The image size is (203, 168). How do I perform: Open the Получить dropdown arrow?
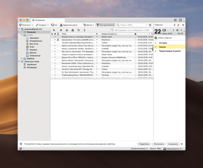pyautogui.click(x=32, y=25)
